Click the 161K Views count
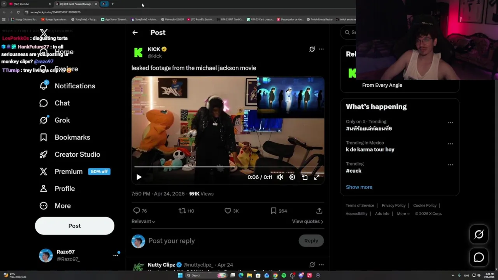The image size is (498, 280). 201,194
